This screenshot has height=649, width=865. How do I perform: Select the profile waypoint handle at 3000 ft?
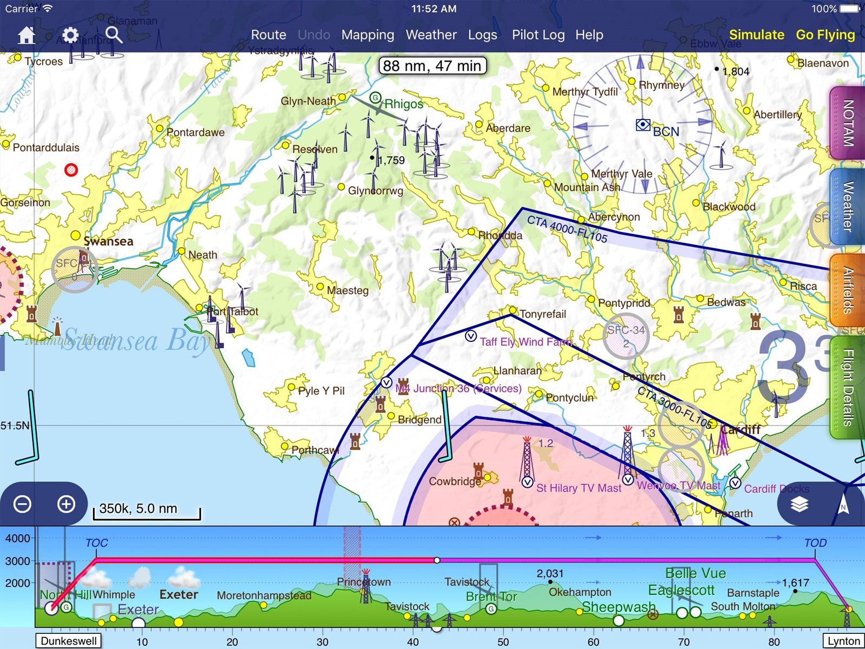(437, 560)
